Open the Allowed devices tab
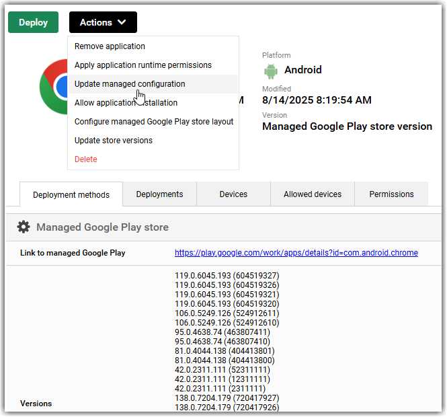 pos(313,194)
